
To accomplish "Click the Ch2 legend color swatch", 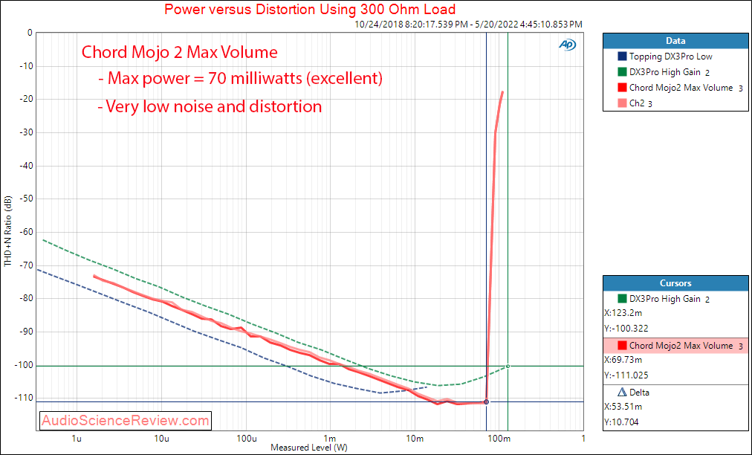I will tap(622, 103).
